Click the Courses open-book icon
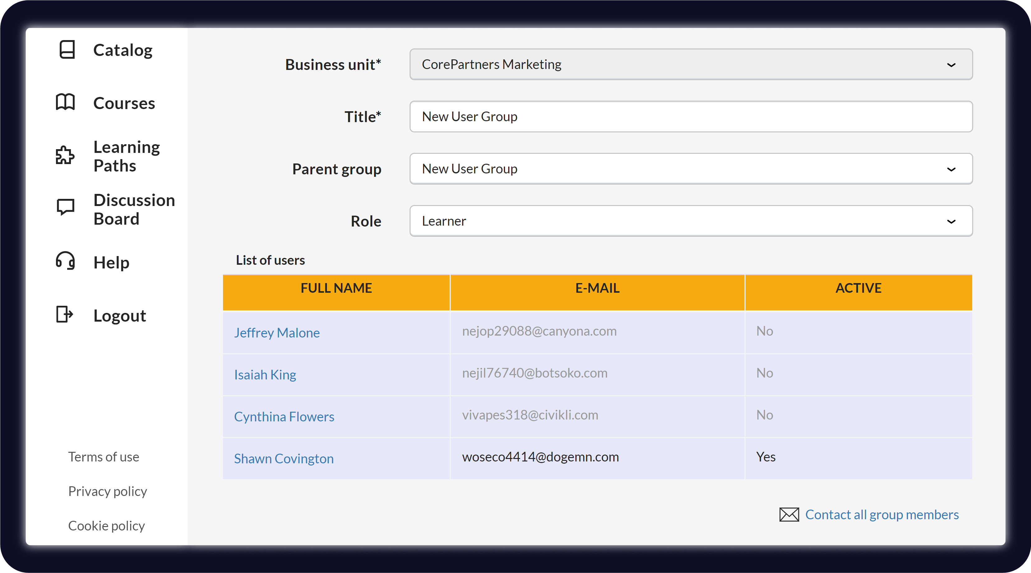1031x573 pixels. click(65, 102)
